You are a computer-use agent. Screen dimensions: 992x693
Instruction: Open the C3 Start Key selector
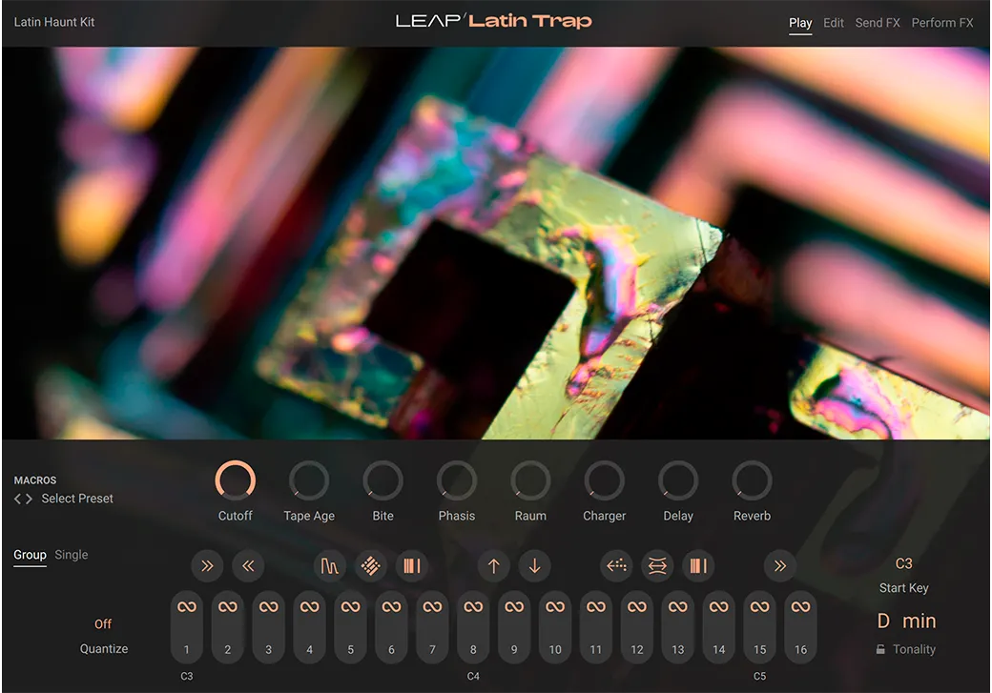click(904, 563)
